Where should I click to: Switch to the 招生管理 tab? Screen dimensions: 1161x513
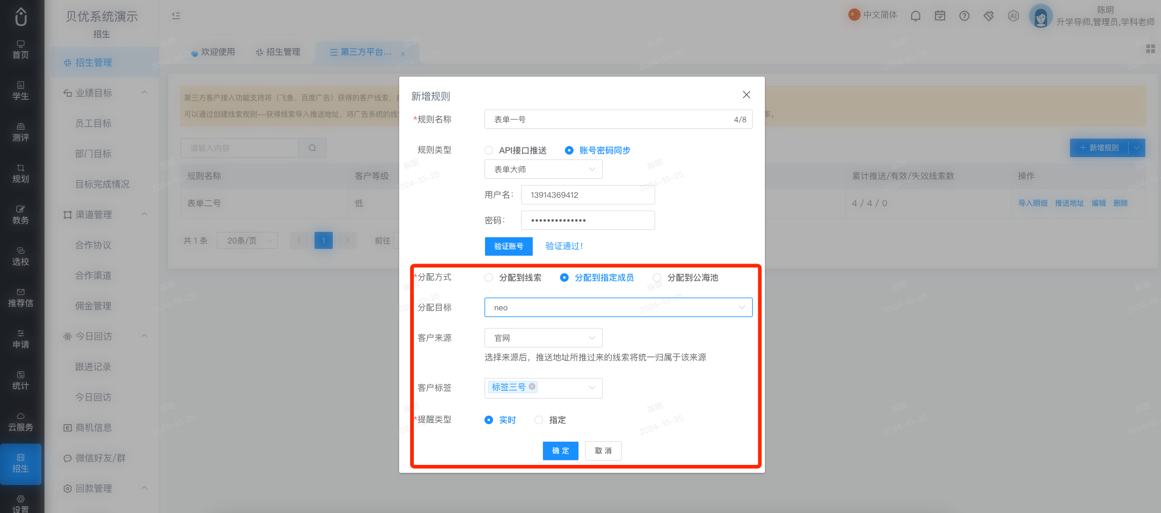(x=278, y=52)
